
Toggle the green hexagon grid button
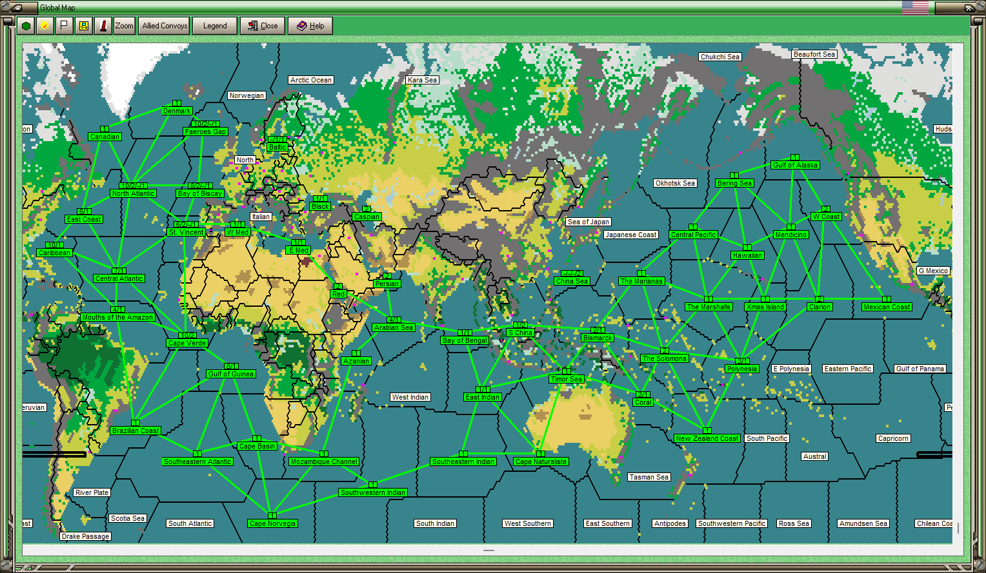point(26,26)
